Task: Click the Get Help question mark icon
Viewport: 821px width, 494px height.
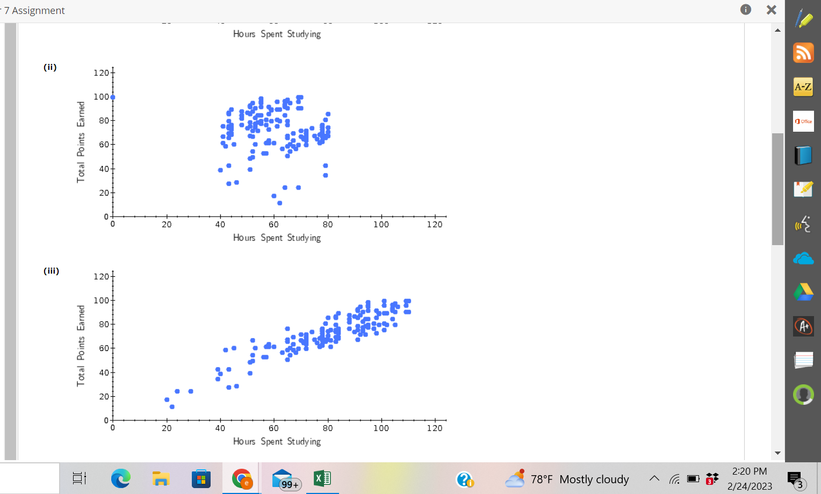Action: pyautogui.click(x=464, y=479)
